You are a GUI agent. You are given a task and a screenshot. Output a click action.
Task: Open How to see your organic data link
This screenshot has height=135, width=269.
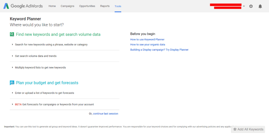click(x=148, y=44)
